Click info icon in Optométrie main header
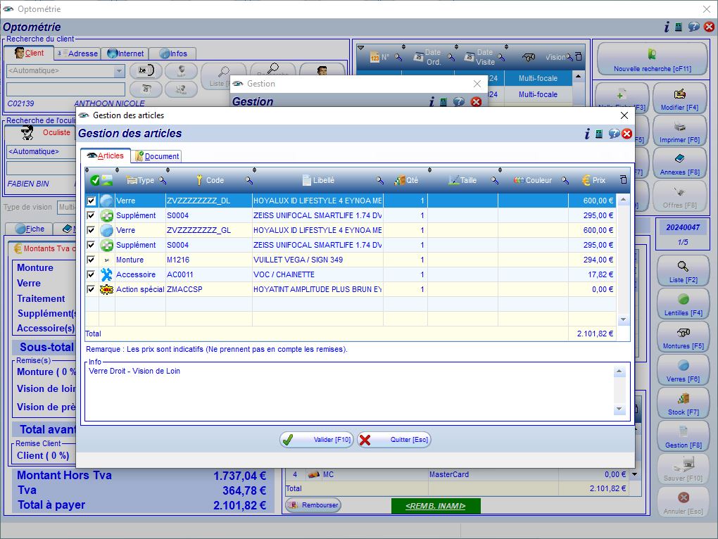The height and width of the screenshot is (539, 718). [667, 27]
